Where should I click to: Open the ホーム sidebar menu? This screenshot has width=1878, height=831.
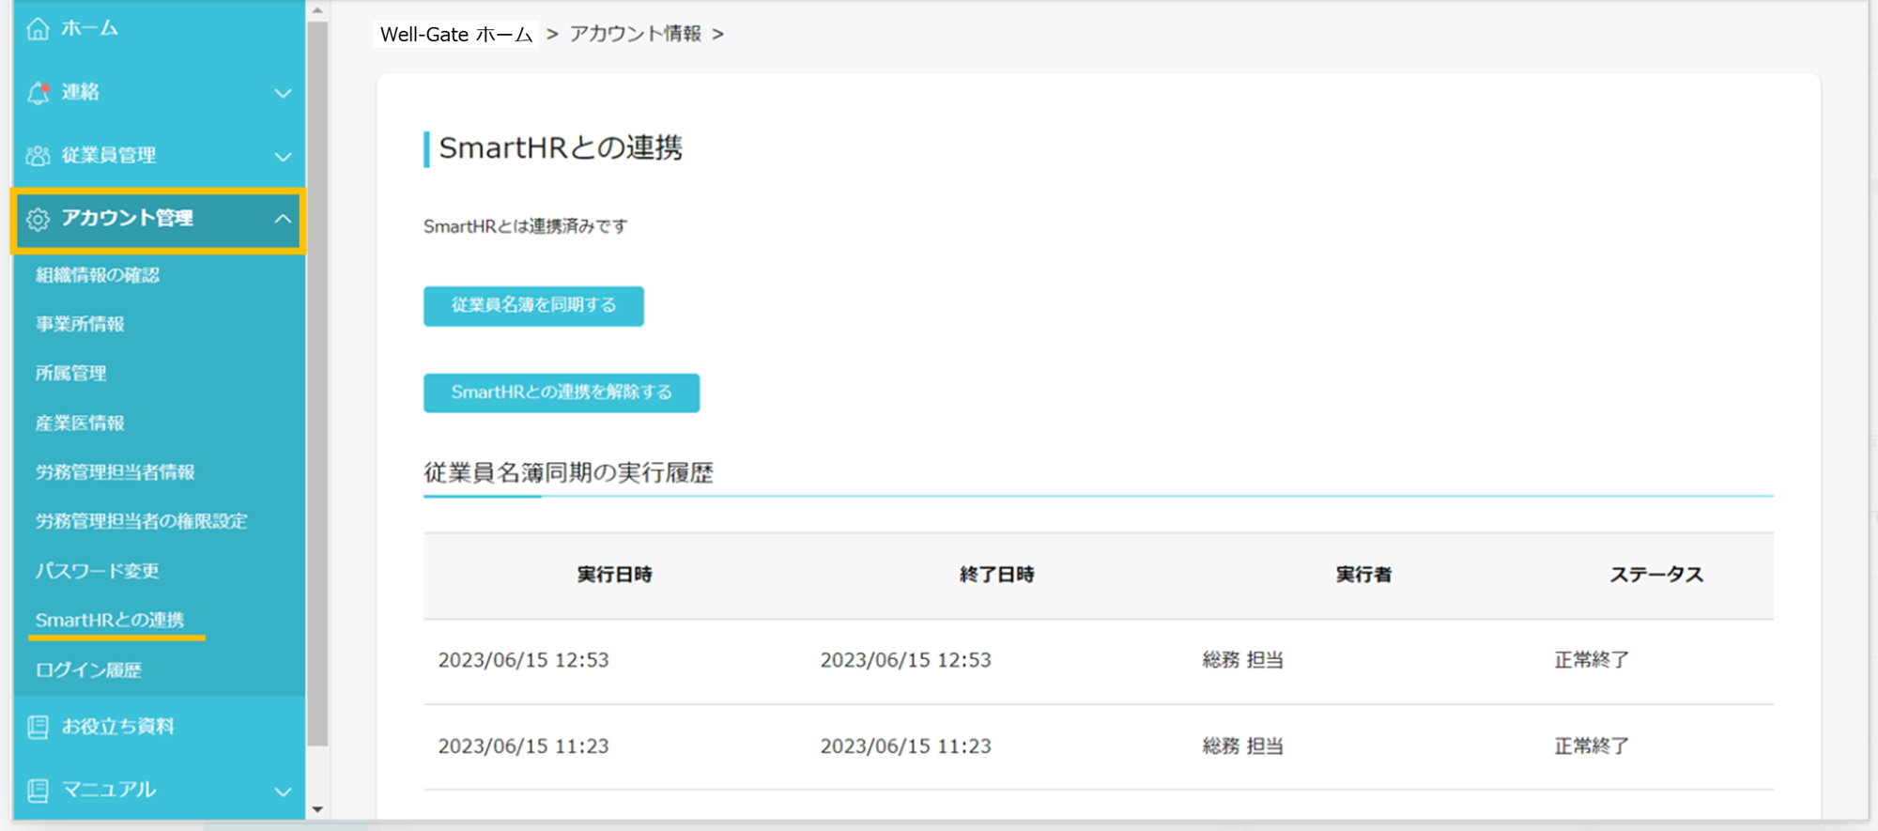(160, 29)
